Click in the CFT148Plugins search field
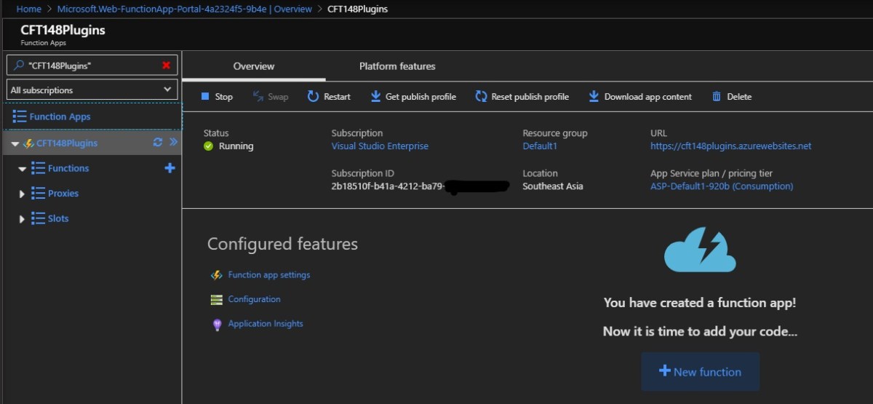 (x=91, y=66)
